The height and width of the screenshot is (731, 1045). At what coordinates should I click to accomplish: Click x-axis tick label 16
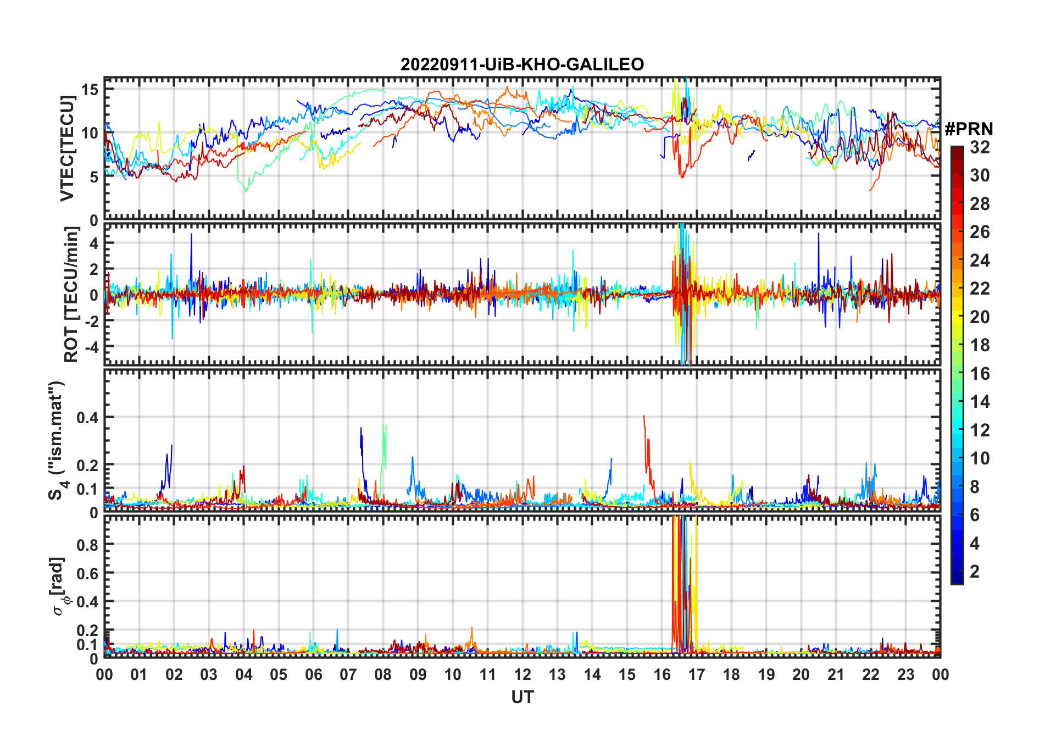point(662,674)
